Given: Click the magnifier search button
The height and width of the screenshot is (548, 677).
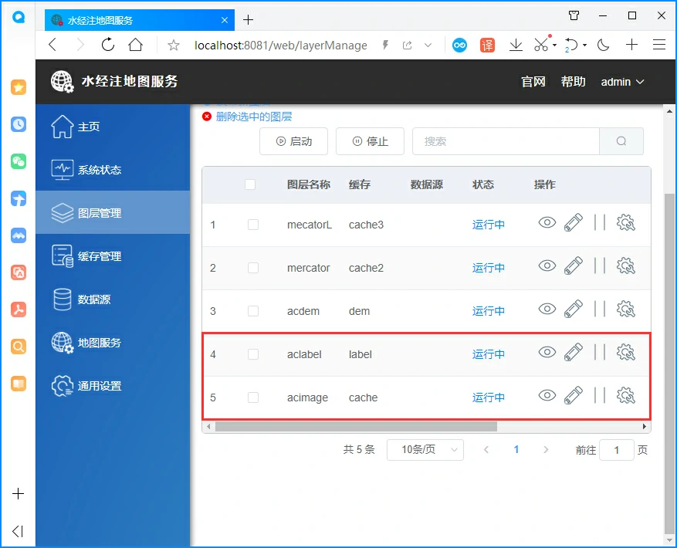Looking at the screenshot, I should pos(621,141).
